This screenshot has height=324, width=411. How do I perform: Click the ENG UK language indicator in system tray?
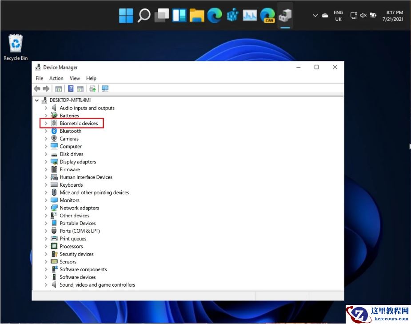tap(339, 15)
